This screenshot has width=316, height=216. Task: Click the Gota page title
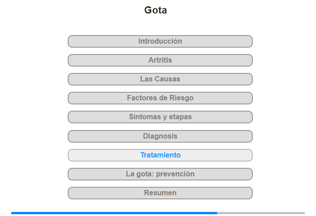point(156,10)
